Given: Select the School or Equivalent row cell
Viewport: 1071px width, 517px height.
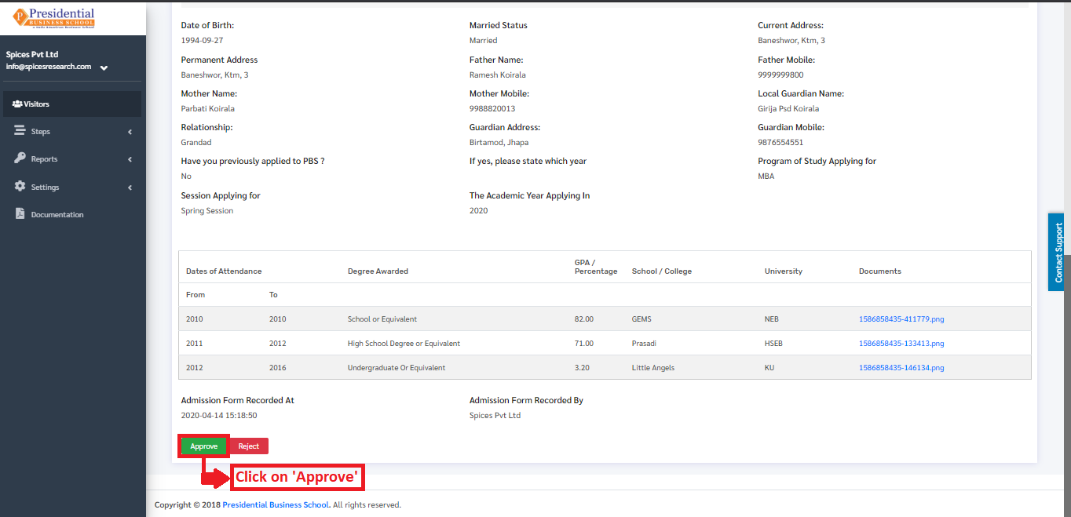Looking at the screenshot, I should 382,319.
